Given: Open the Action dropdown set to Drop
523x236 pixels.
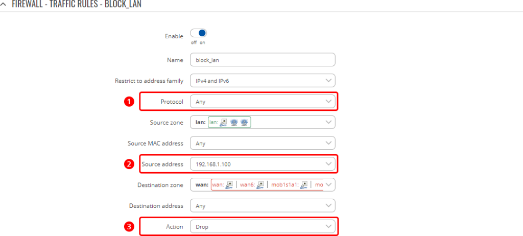Looking at the screenshot, I should 263,227.
